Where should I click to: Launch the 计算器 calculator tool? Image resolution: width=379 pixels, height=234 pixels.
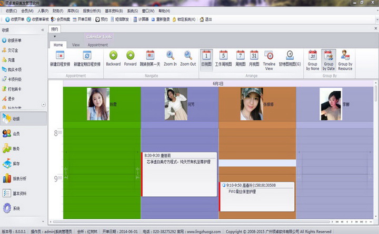141,19
